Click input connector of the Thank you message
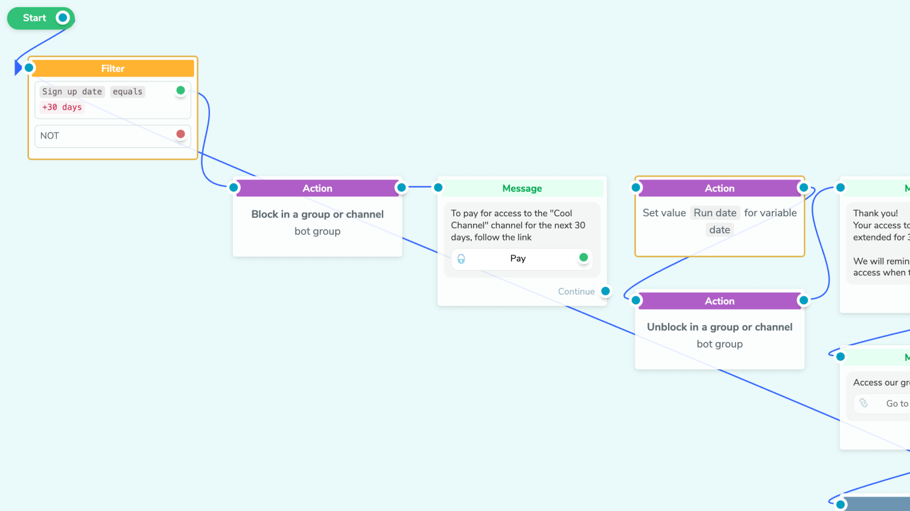Image resolution: width=910 pixels, height=511 pixels. pos(841,187)
